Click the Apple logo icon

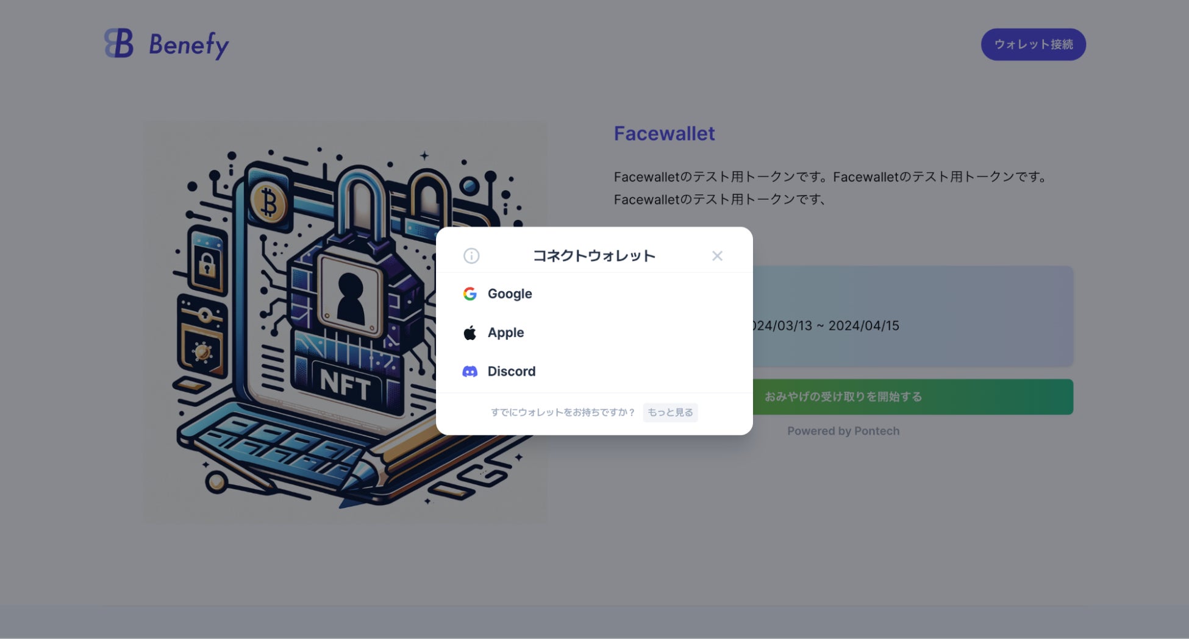470,333
